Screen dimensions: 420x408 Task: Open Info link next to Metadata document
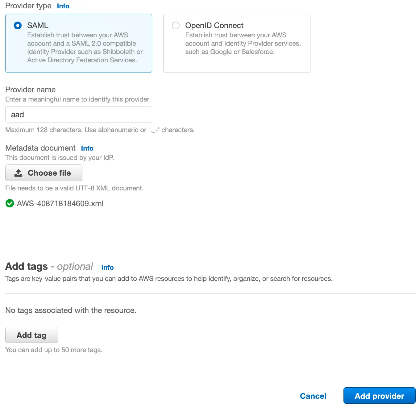[87, 148]
